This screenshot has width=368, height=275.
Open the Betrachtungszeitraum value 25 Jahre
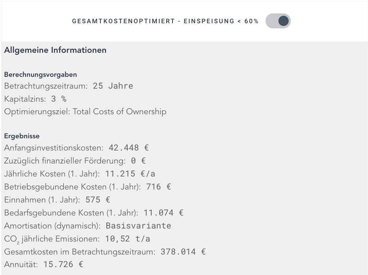pyautogui.click(x=113, y=85)
